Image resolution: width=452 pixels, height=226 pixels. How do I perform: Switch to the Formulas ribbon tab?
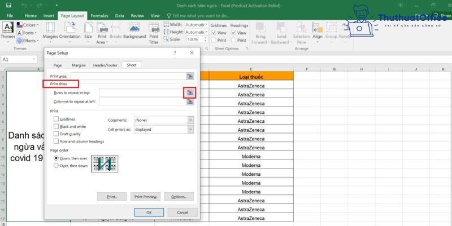click(99, 16)
